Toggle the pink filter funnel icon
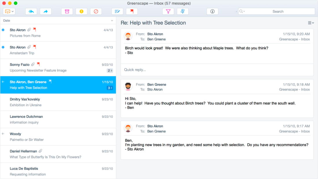Viewport: 318px width, 179px height. [x=168, y=12]
